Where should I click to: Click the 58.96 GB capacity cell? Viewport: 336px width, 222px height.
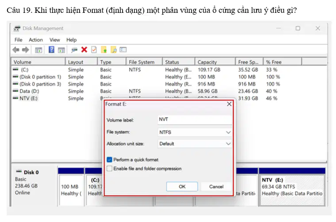(208, 91)
